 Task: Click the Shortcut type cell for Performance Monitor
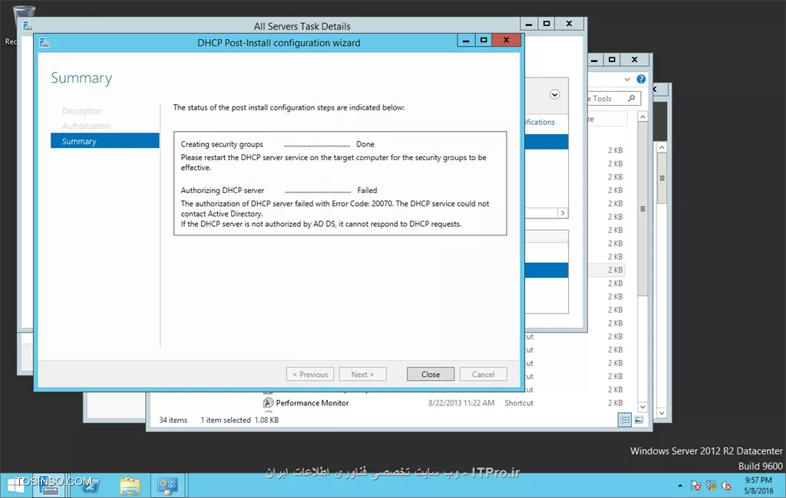519,403
